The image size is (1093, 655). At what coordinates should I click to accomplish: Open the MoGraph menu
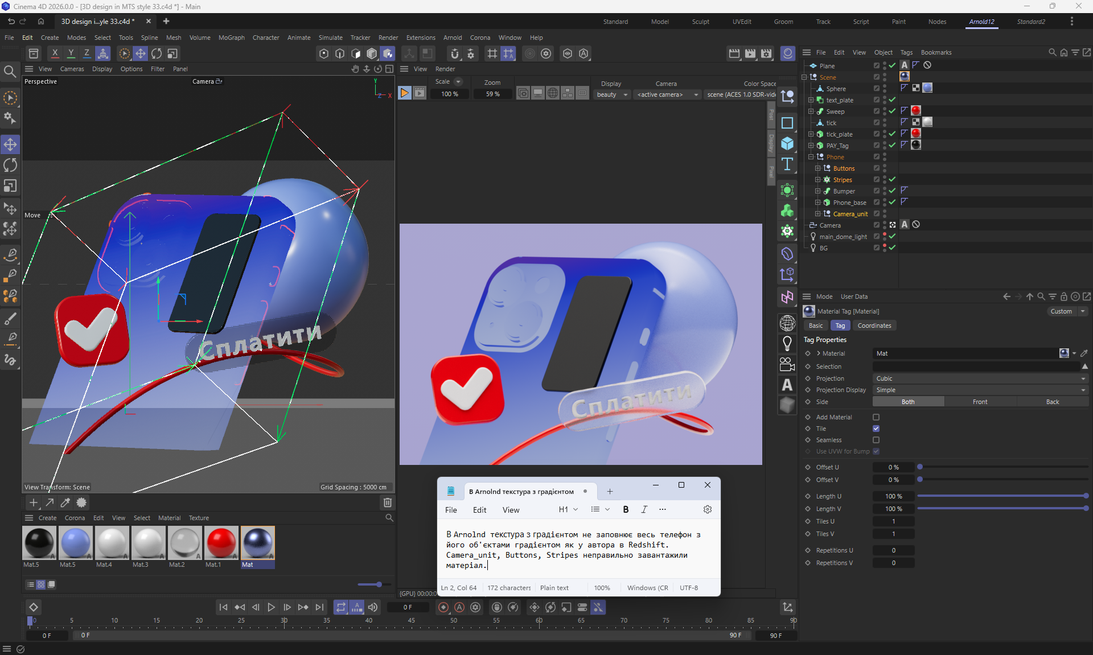231,38
